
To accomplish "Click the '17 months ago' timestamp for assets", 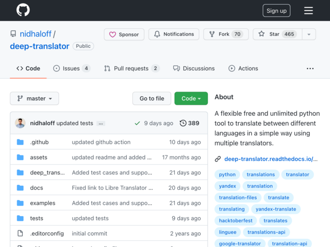I will click(181, 157).
